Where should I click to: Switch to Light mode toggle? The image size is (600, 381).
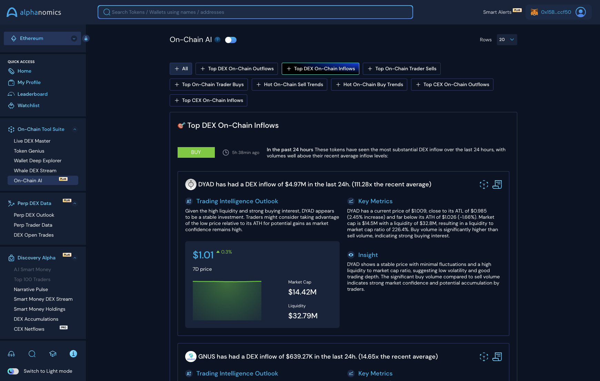(13, 371)
